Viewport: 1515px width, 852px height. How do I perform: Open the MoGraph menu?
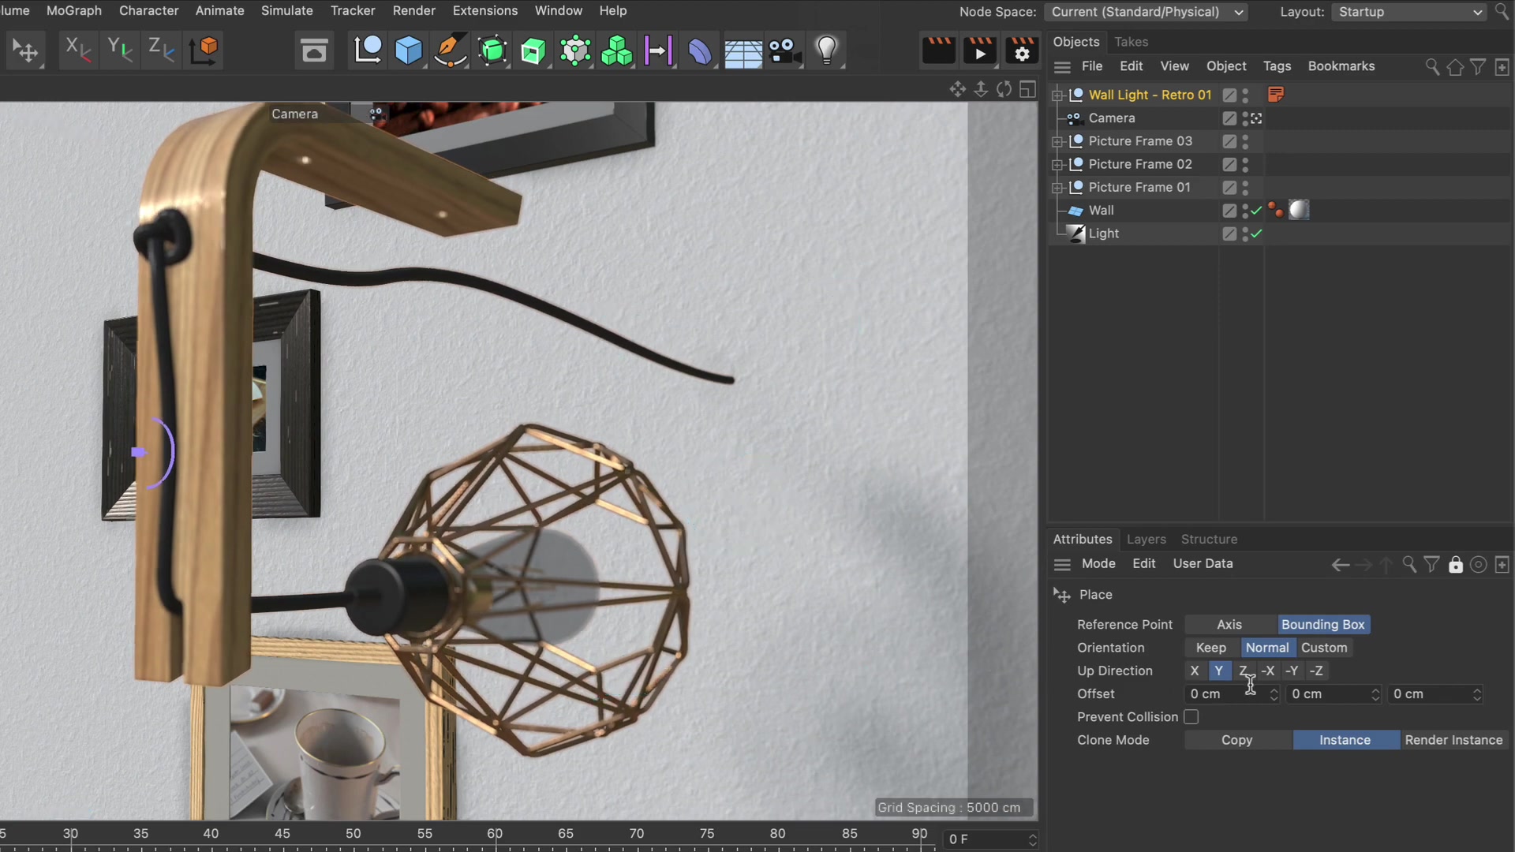click(74, 10)
